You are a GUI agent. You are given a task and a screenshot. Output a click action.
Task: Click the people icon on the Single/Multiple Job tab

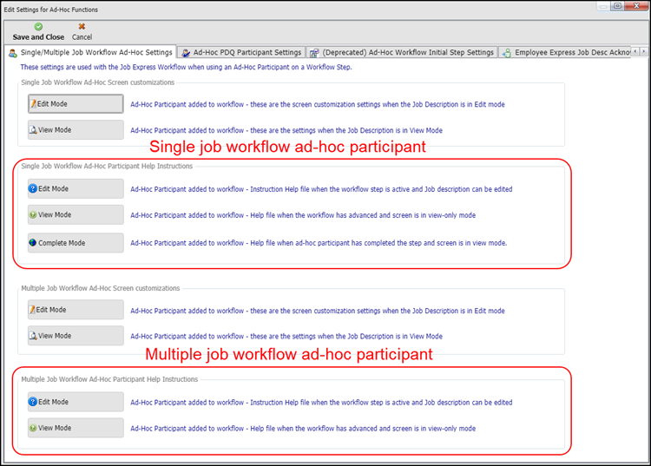click(13, 53)
